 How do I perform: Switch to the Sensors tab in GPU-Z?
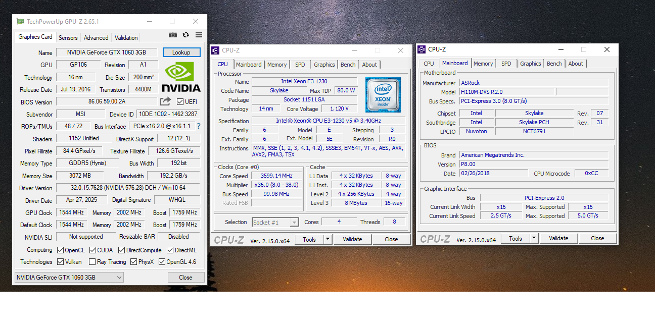(x=68, y=38)
